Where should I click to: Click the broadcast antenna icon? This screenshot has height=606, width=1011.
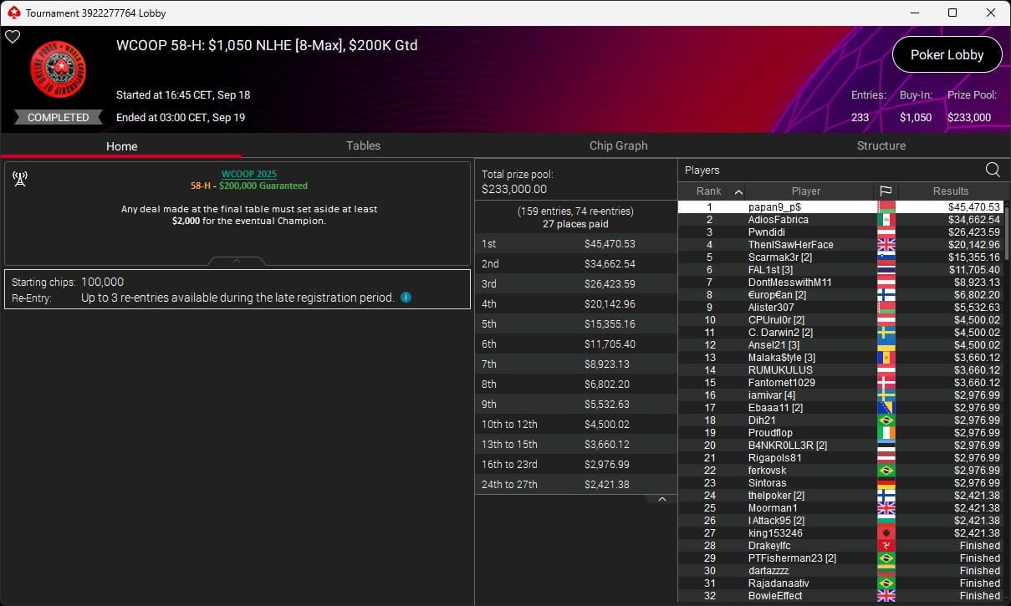coord(21,179)
